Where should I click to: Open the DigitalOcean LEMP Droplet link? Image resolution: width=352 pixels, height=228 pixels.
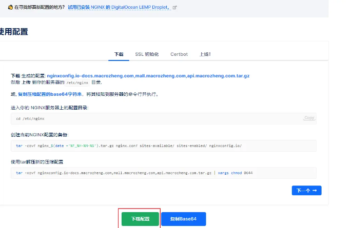(x=119, y=7)
